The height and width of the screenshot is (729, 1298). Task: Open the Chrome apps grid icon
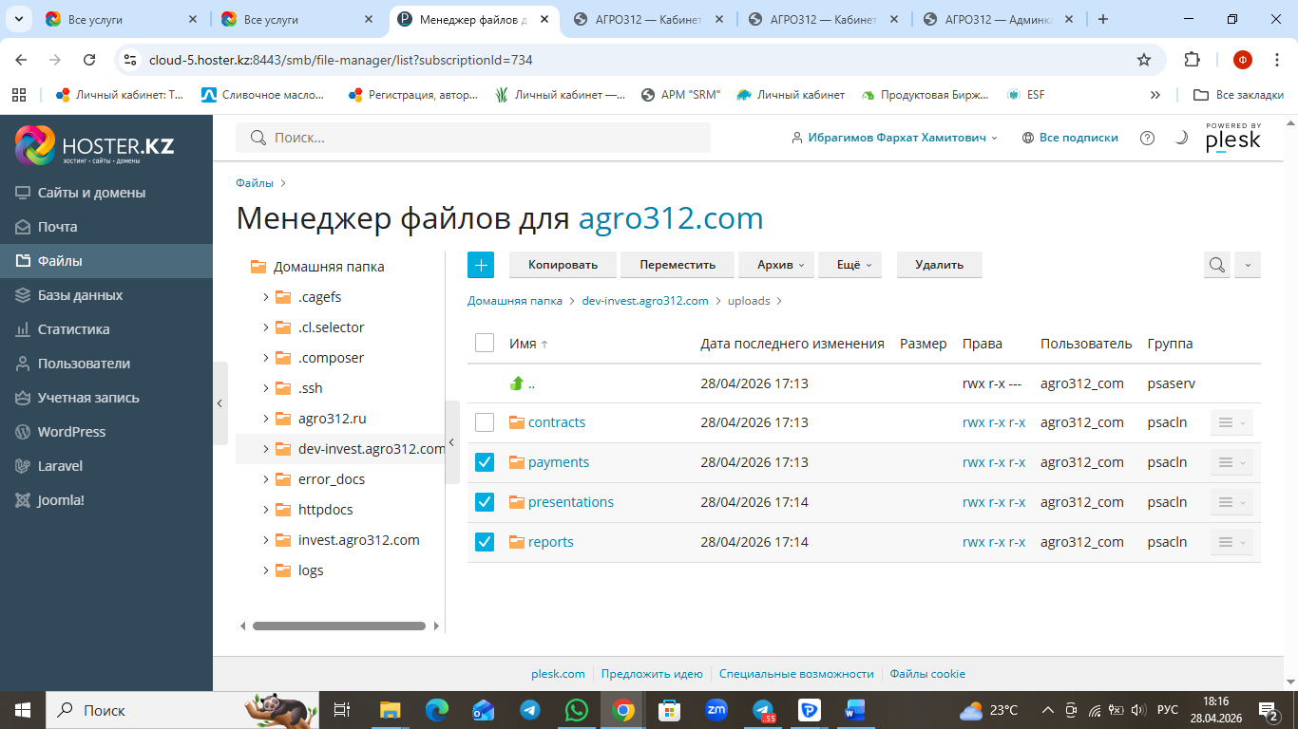[x=18, y=95]
